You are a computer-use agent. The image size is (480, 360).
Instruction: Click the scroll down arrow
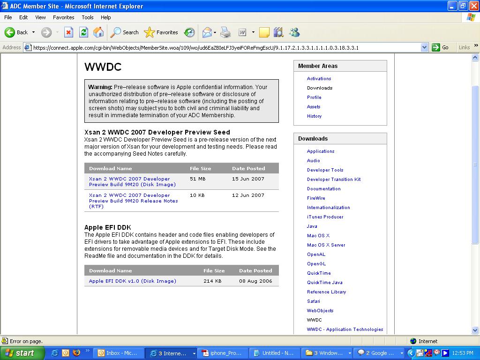coord(475,330)
